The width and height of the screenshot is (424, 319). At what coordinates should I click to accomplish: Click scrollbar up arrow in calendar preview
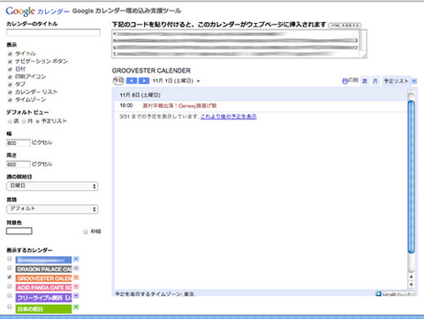(411, 277)
